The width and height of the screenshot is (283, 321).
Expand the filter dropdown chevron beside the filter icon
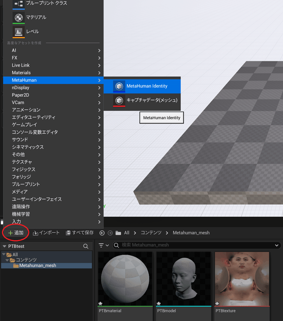click(107, 245)
